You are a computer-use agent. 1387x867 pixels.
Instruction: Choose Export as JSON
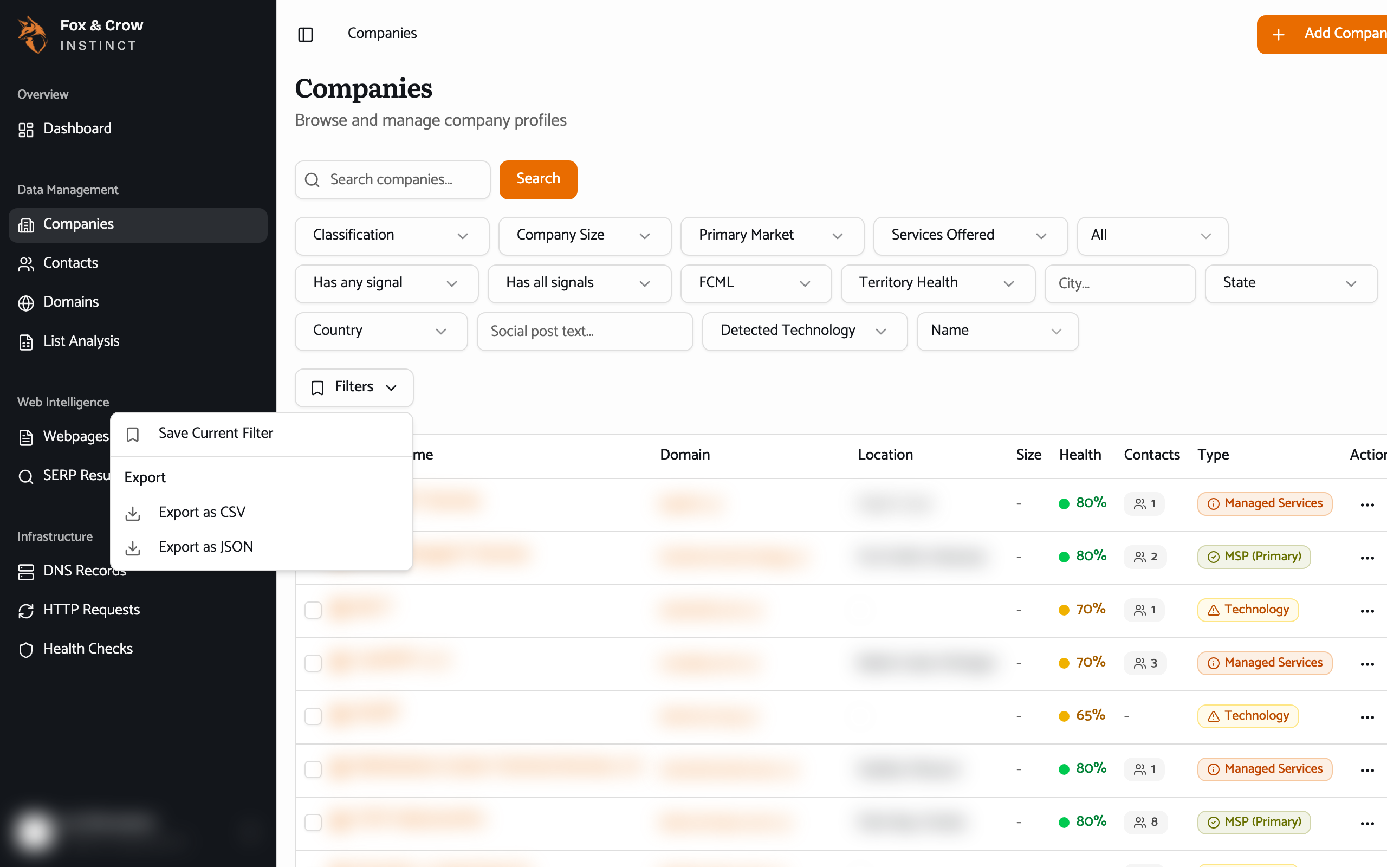click(261, 548)
